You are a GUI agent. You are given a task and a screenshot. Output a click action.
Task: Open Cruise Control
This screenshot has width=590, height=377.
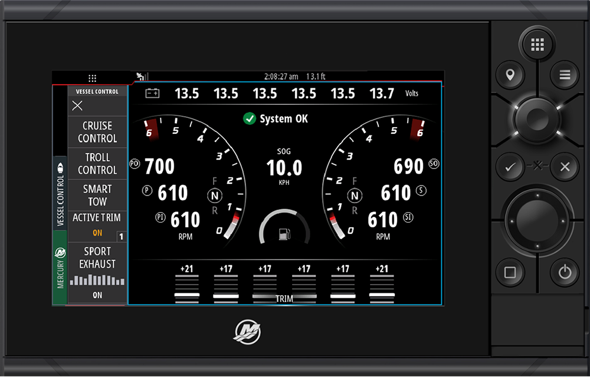97,132
